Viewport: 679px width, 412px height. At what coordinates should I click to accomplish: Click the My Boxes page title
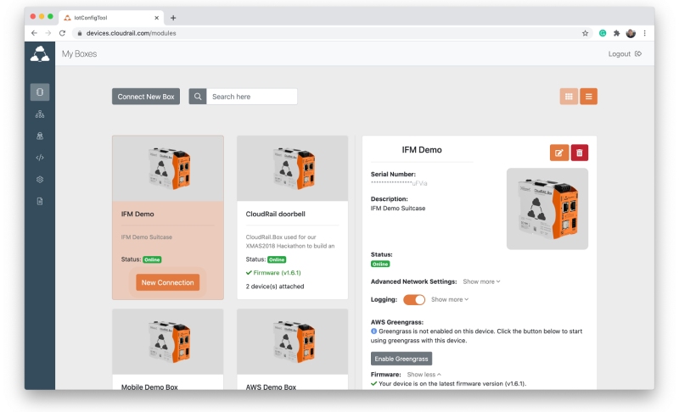click(79, 53)
